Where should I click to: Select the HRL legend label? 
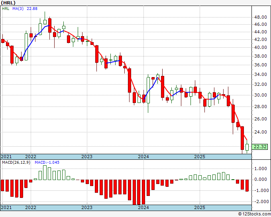(6, 9)
